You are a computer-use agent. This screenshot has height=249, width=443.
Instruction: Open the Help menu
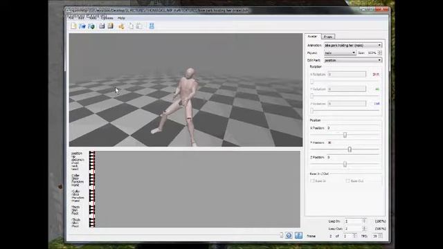[x=121, y=18]
